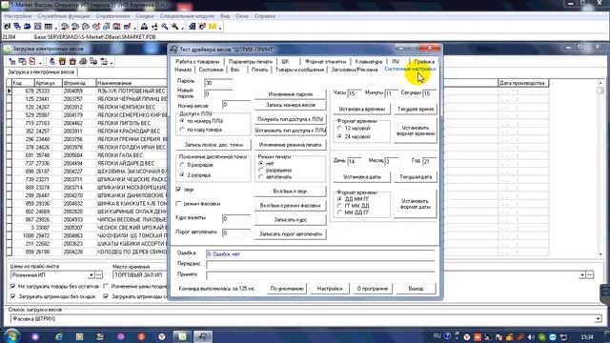
Task: Click the blue key-shaped toolbar icon
Action: [165, 27]
